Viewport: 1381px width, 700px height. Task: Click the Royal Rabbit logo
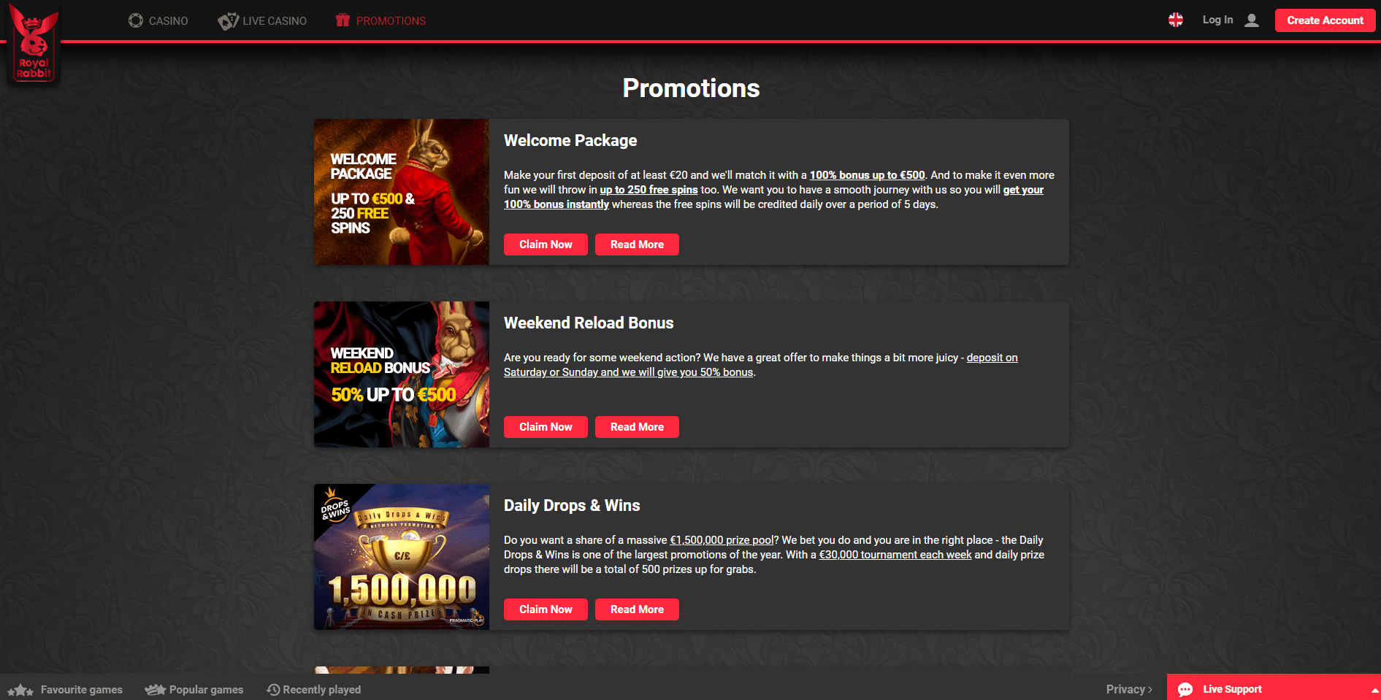click(34, 42)
